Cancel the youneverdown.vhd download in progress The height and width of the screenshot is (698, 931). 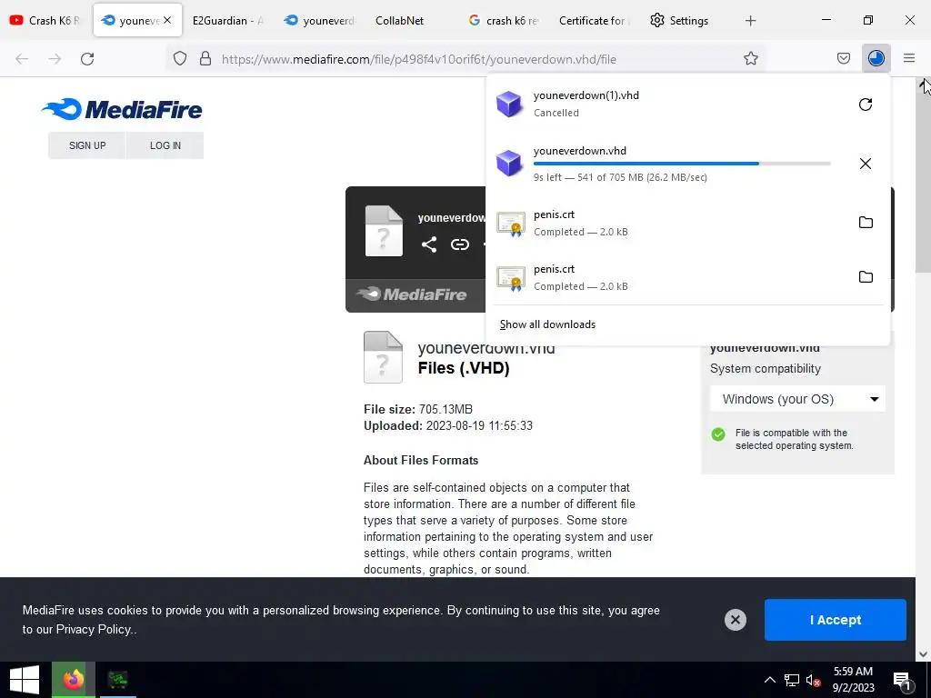pos(866,164)
